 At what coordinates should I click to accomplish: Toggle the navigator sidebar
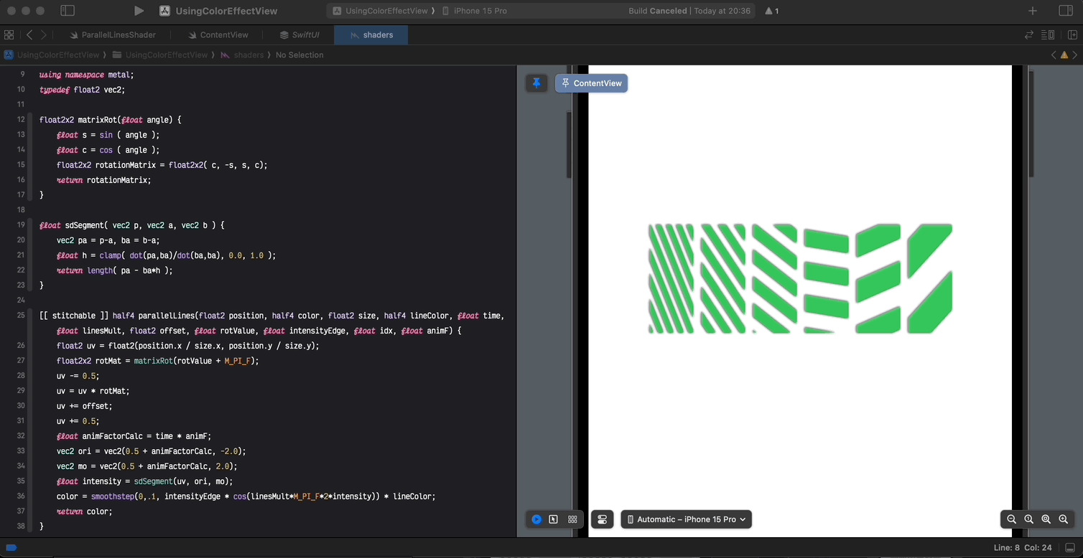coord(68,11)
